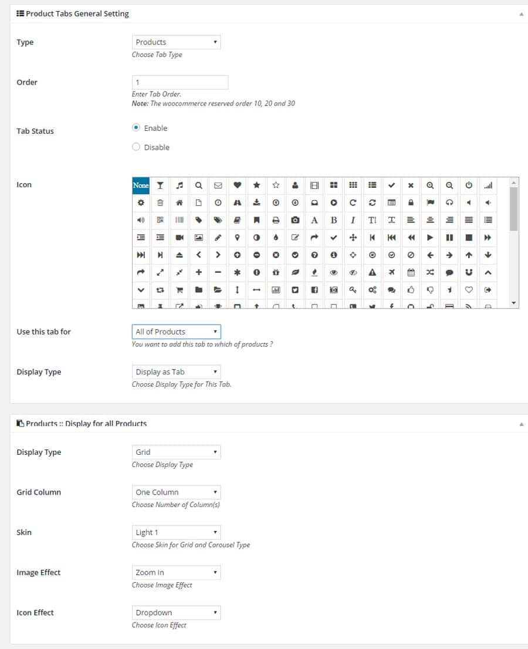Select the Enable radio button
Screen dimensions: 528x649
[136, 128]
